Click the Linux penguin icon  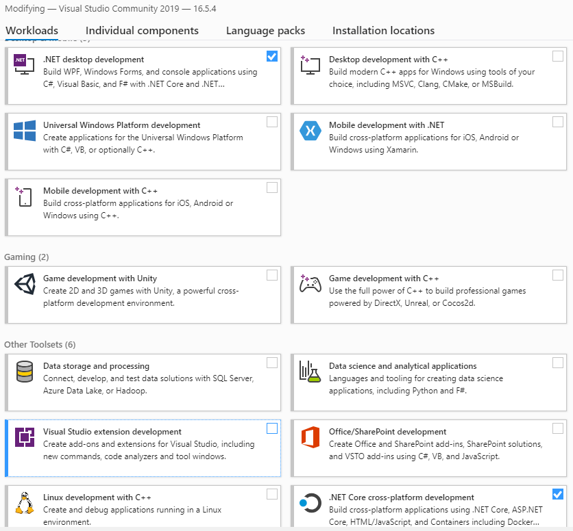(x=25, y=502)
